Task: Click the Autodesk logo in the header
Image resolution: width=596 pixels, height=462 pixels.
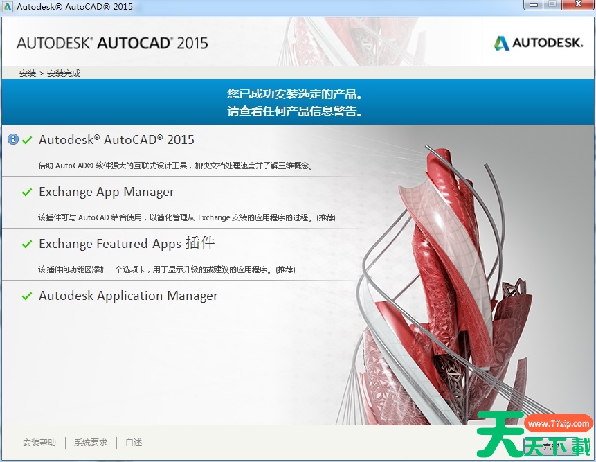Action: (x=538, y=43)
